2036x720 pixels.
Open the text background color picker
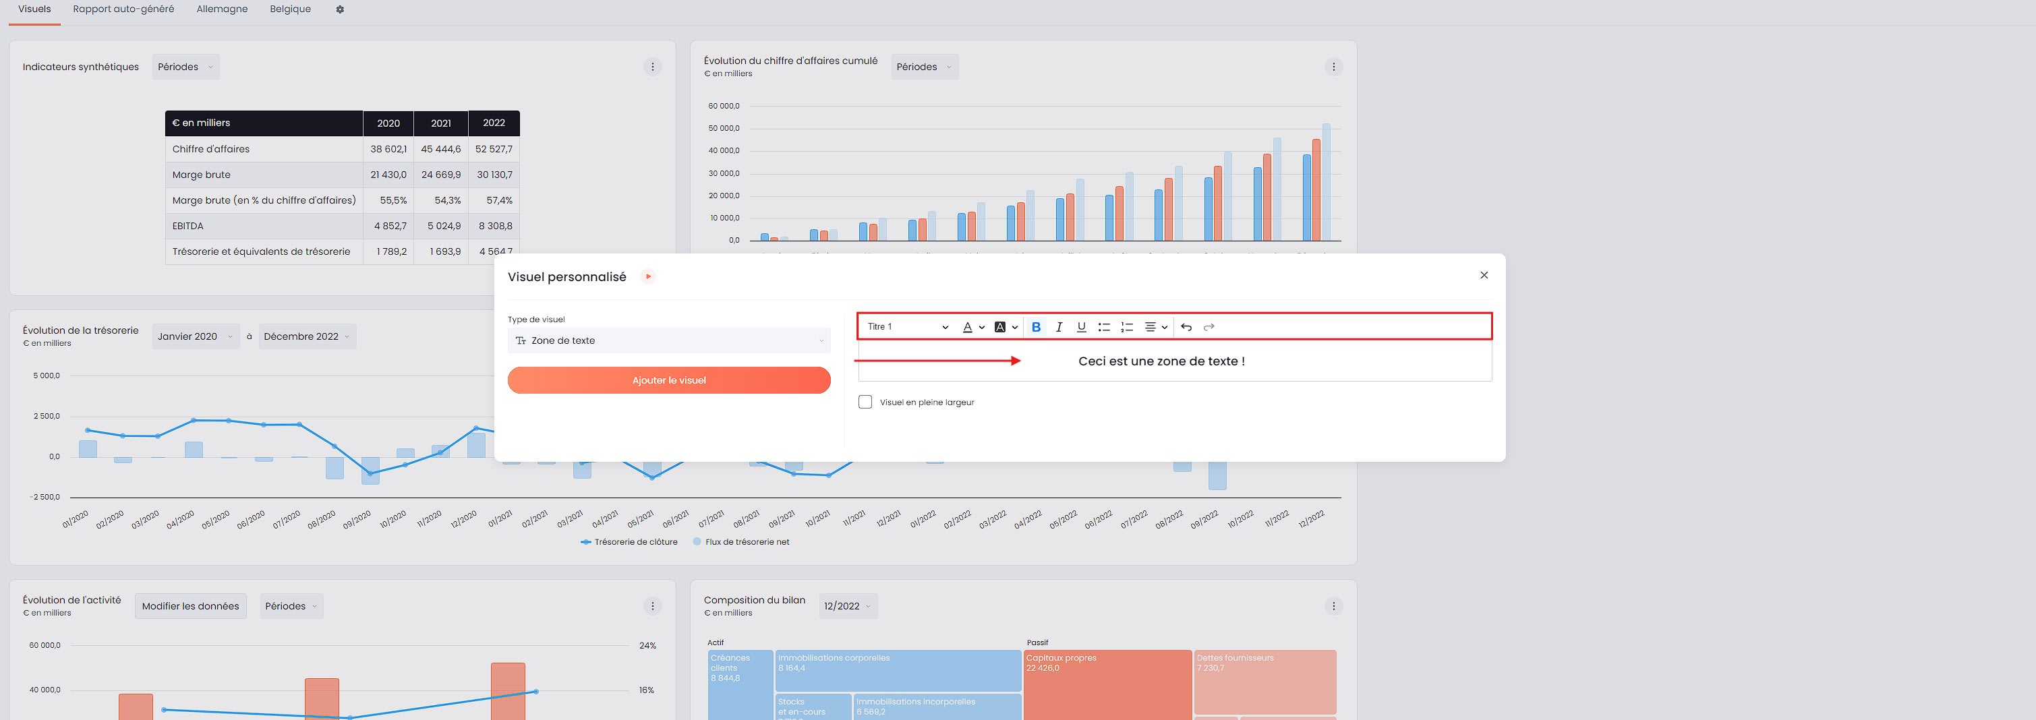[x=1006, y=327]
